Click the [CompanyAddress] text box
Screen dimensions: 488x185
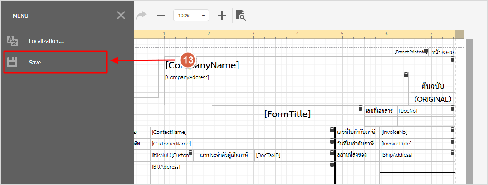[285, 89]
